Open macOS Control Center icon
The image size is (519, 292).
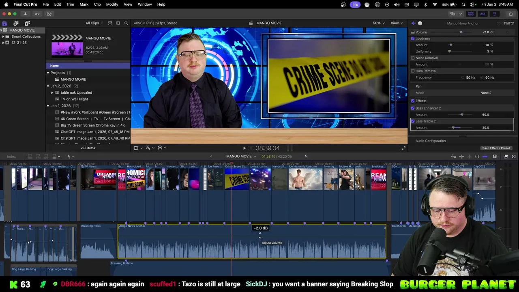point(472,4)
